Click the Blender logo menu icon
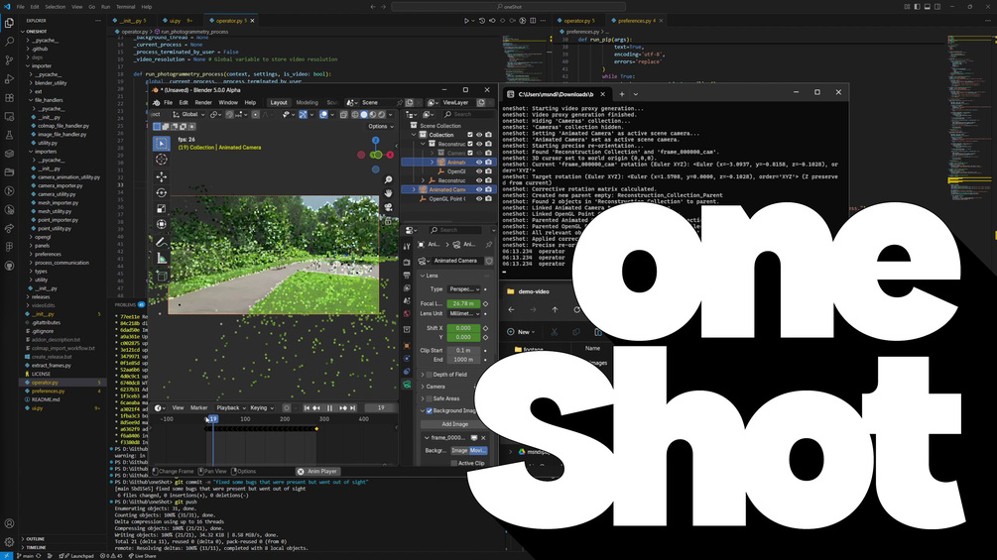 coord(157,102)
